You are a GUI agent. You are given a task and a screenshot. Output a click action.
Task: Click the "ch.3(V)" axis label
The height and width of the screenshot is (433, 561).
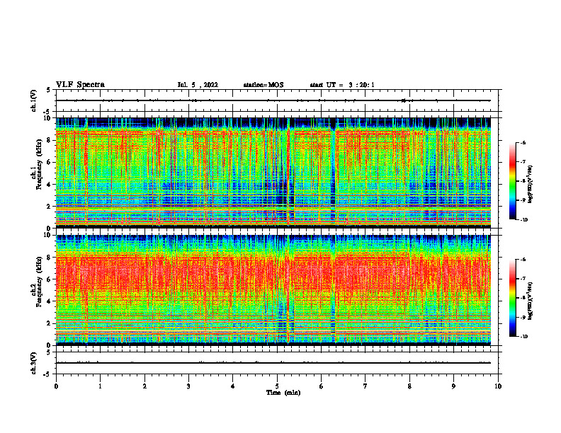click(33, 363)
